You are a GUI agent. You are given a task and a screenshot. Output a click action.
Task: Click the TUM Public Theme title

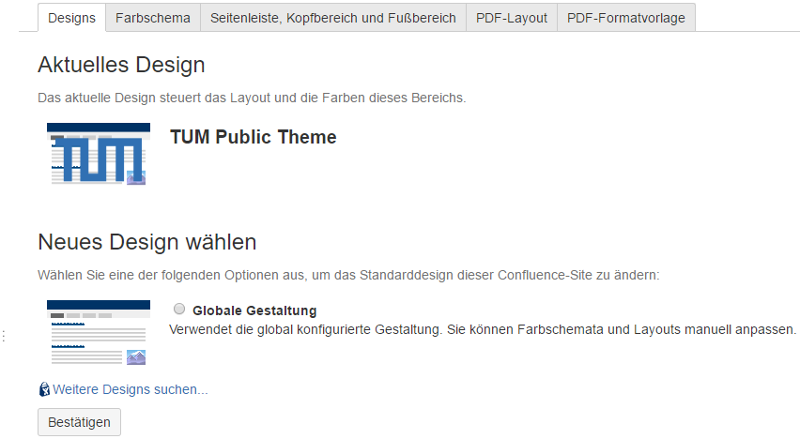253,137
